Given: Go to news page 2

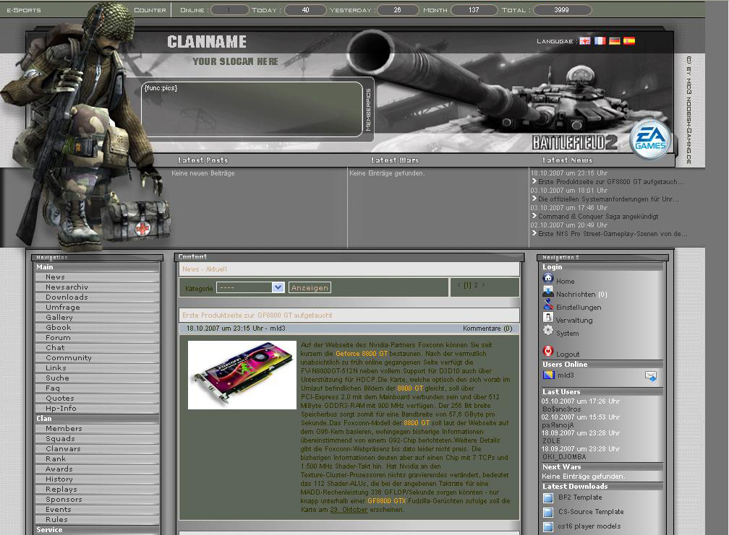Looking at the screenshot, I should click(476, 285).
